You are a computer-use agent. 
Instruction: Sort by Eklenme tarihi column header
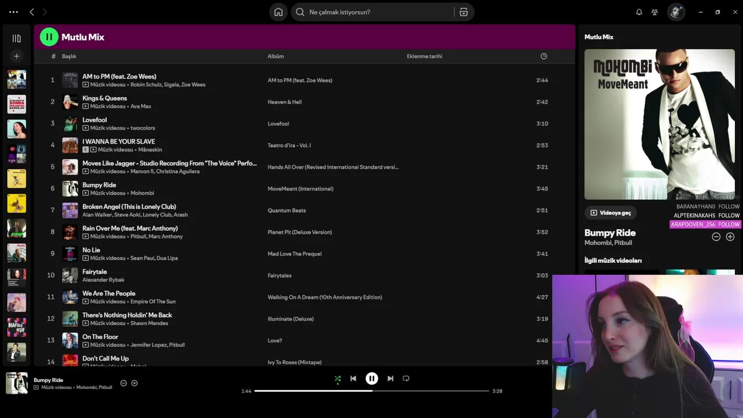pyautogui.click(x=424, y=56)
